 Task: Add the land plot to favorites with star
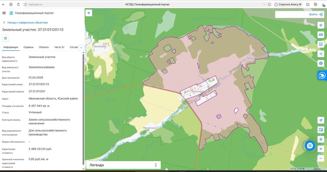5,38
